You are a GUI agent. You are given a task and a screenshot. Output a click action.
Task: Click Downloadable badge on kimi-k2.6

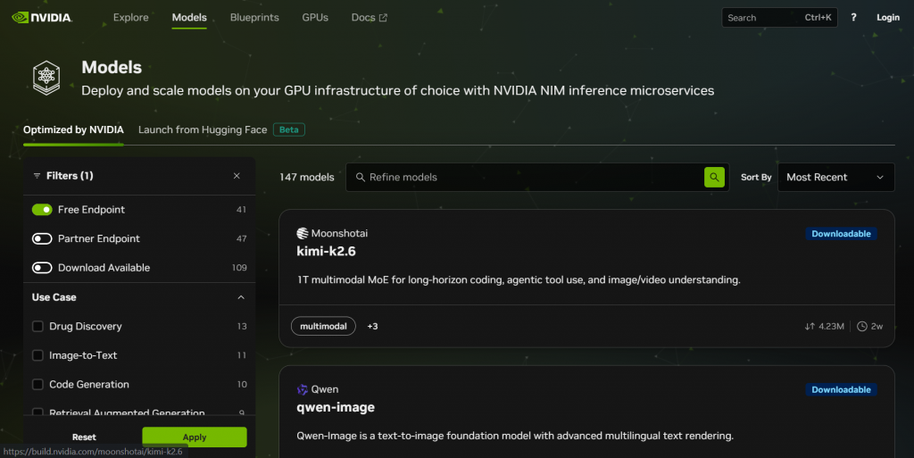(841, 234)
